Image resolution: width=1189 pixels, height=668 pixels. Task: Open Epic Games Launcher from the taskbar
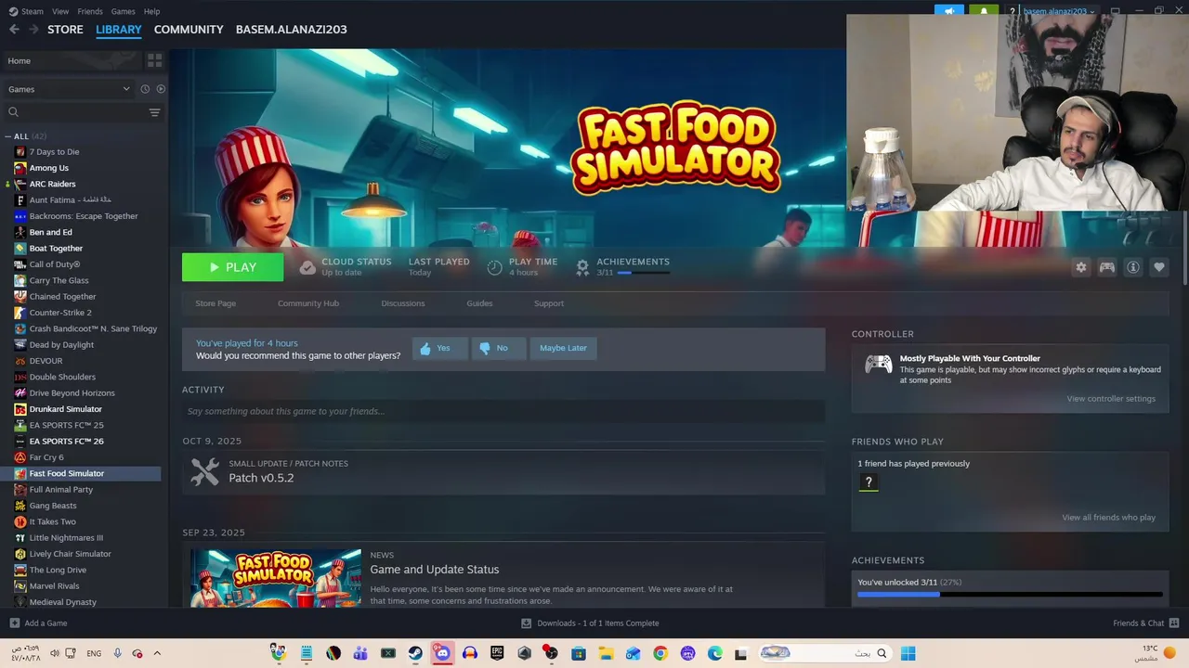click(497, 653)
